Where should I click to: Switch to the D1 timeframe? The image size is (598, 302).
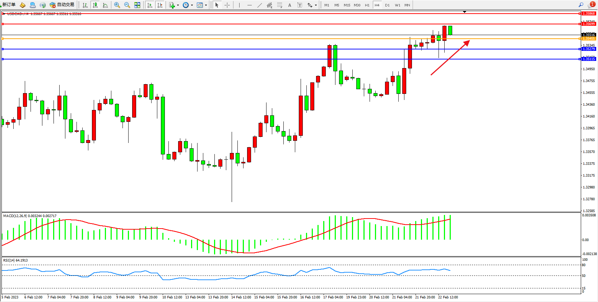[x=387, y=5]
